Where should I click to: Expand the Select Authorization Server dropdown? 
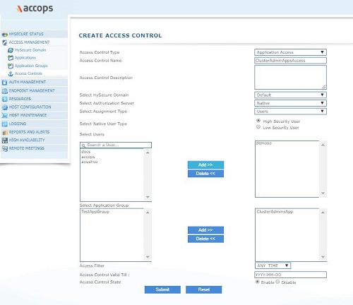click(x=290, y=103)
